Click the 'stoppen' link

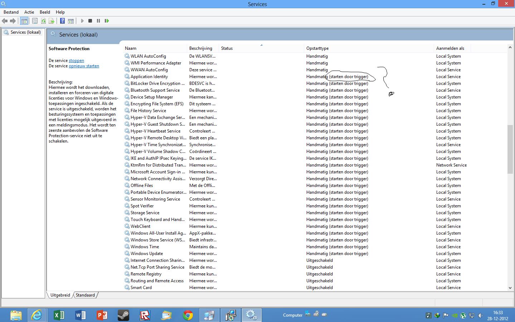click(76, 61)
